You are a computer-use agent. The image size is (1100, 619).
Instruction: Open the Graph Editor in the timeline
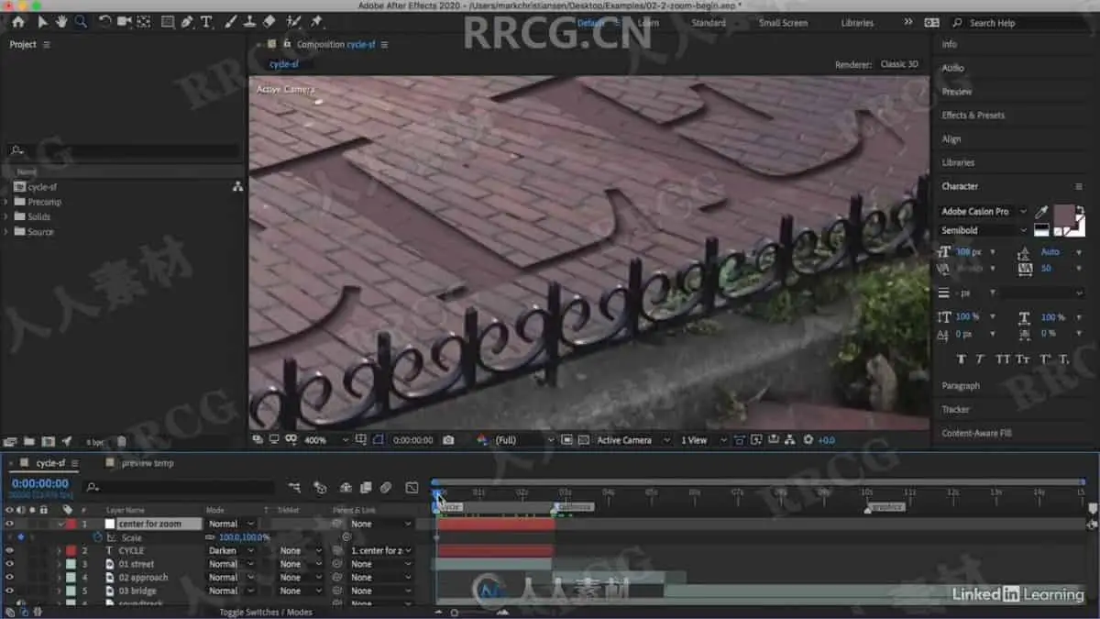pos(412,487)
